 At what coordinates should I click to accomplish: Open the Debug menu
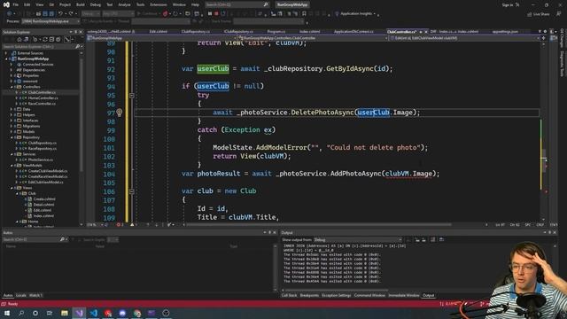[96, 4]
